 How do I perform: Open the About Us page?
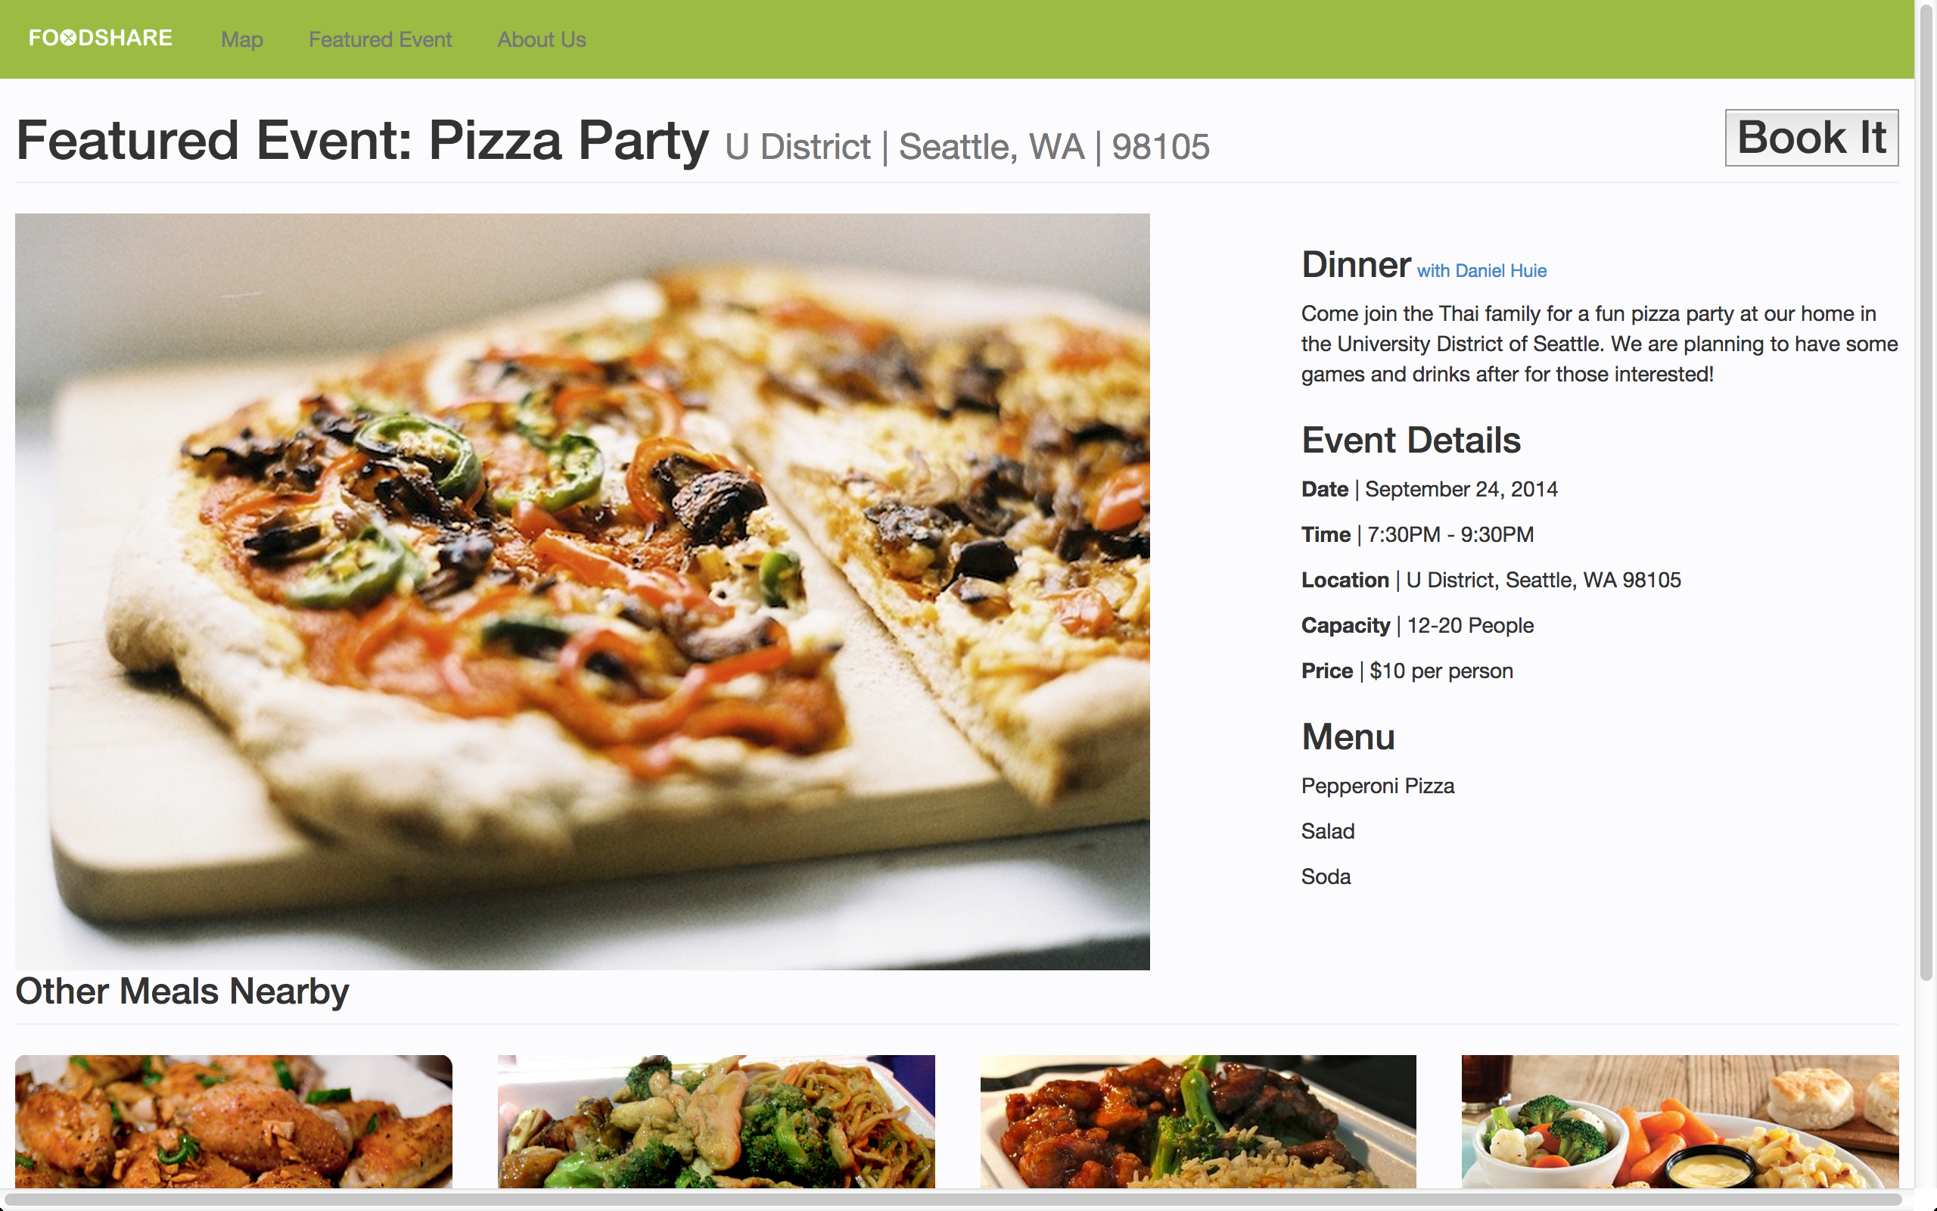pos(542,39)
